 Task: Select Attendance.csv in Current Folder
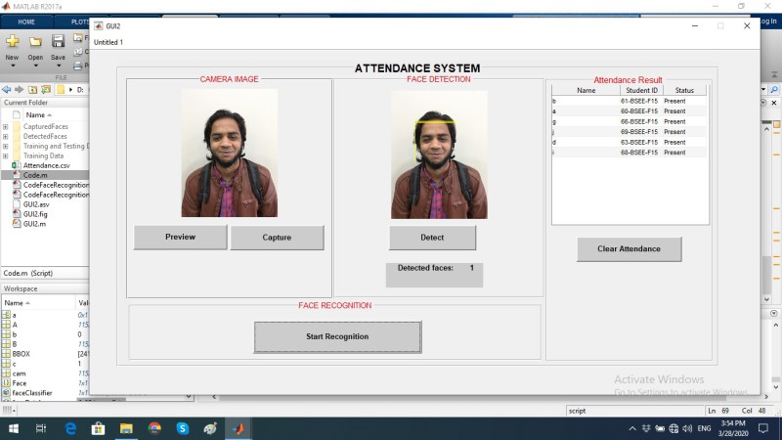click(x=46, y=165)
